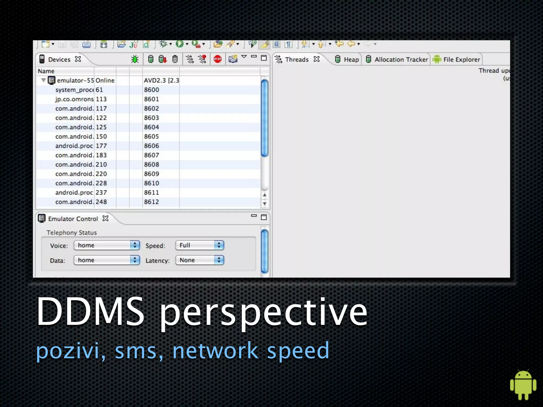
Task: Click the New JUnit Test Case icon
Action: pyautogui.click(x=133, y=44)
